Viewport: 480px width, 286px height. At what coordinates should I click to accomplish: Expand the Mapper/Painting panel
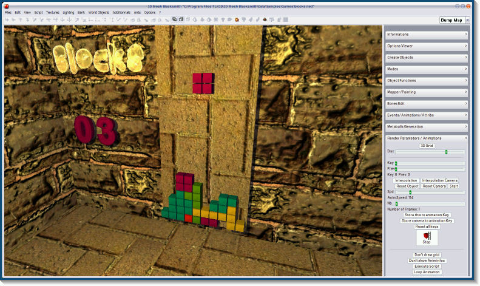pos(426,92)
